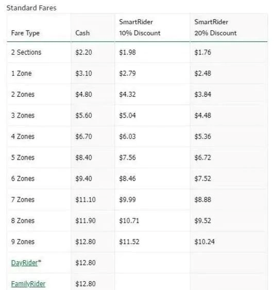
Task: Select the DayRider cash price $12.80
Action: pos(85,263)
